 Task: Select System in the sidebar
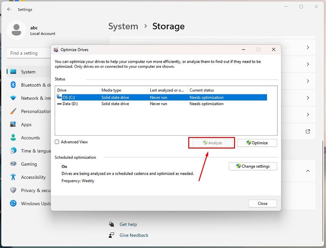point(29,72)
